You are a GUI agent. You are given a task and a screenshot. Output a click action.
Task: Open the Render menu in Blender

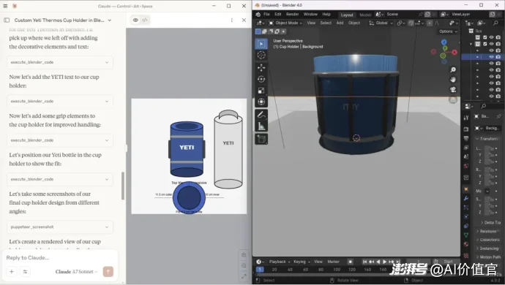click(x=292, y=14)
